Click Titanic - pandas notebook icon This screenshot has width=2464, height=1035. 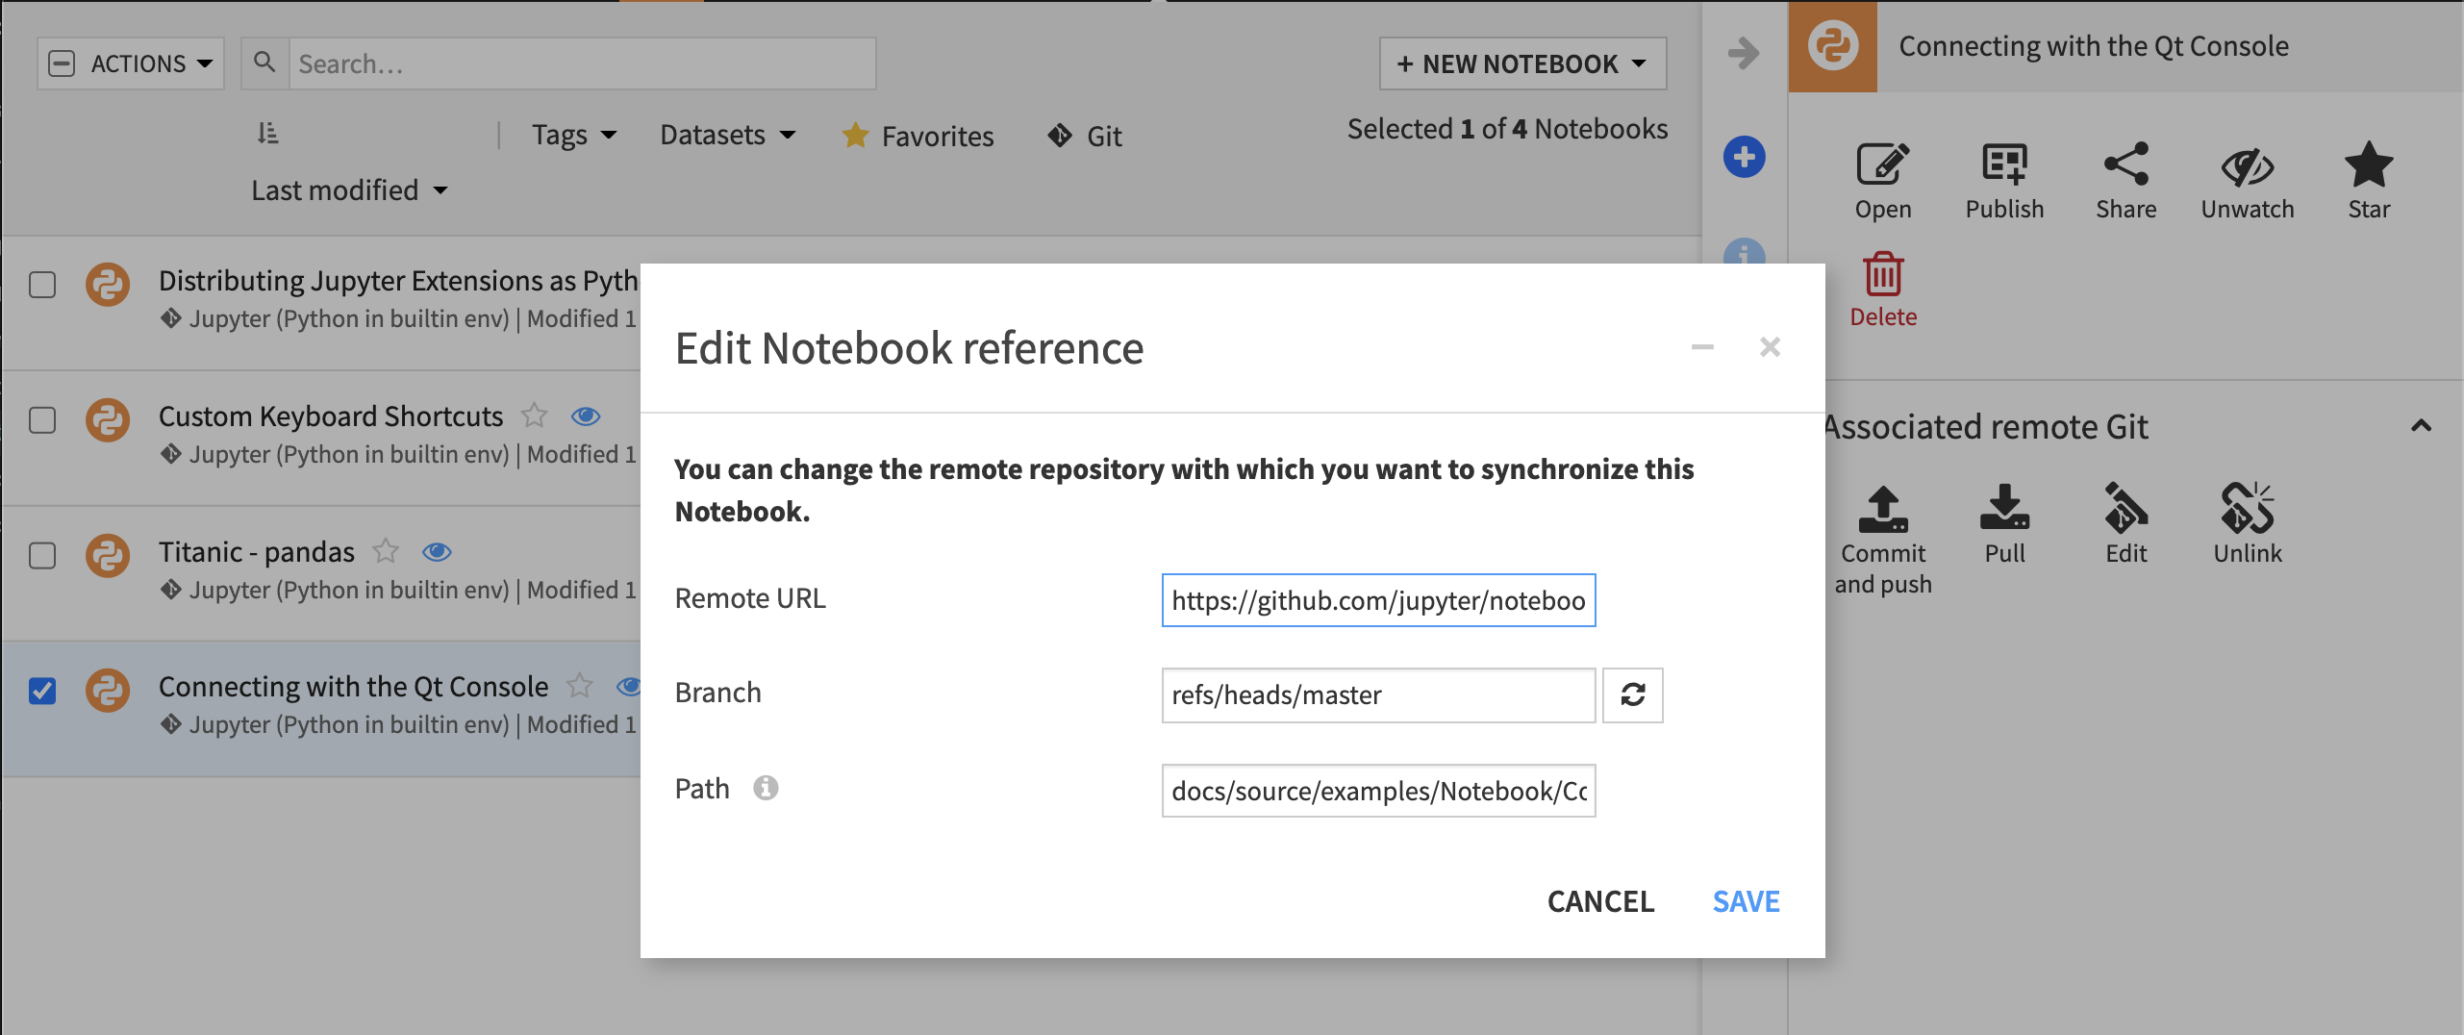tap(108, 556)
